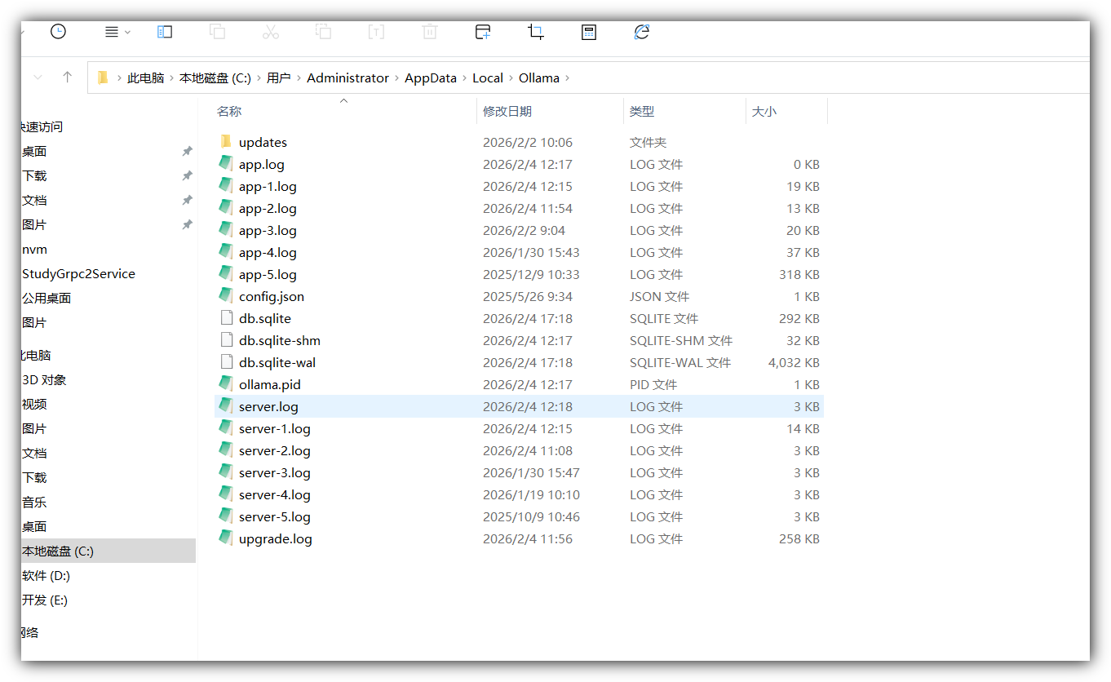Open nvm in quick access sidebar

point(34,249)
